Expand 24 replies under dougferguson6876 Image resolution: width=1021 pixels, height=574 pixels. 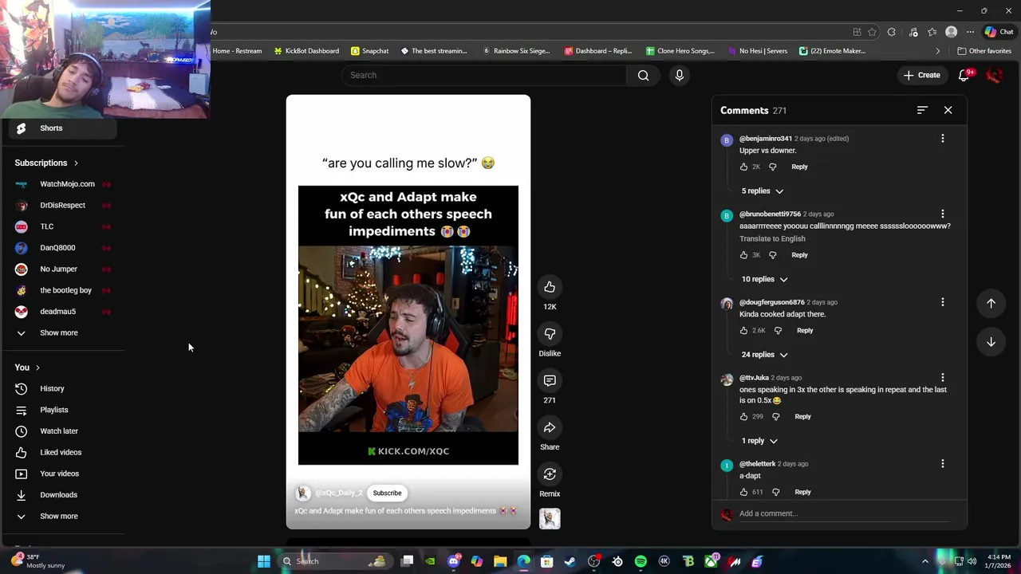[x=764, y=355]
